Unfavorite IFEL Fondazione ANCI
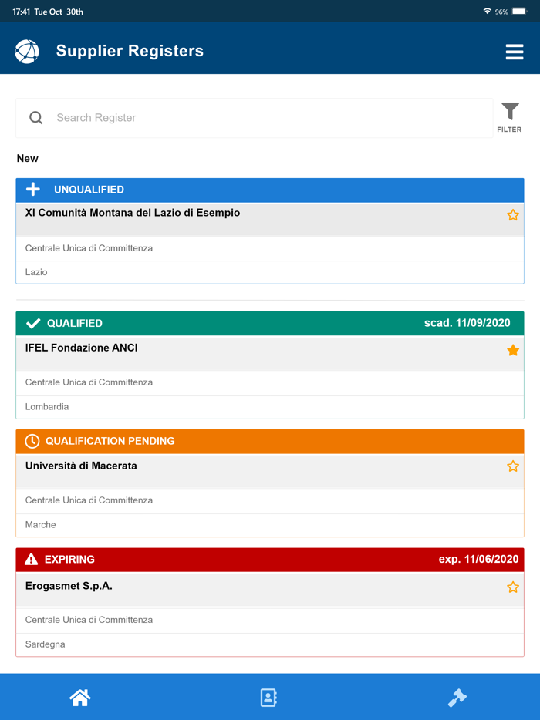Viewport: 540px width, 720px height. (513, 350)
